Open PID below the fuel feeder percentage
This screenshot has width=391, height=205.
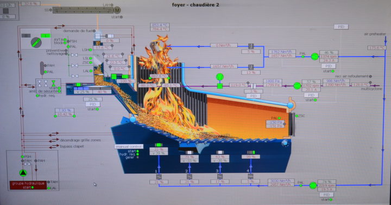92,104
